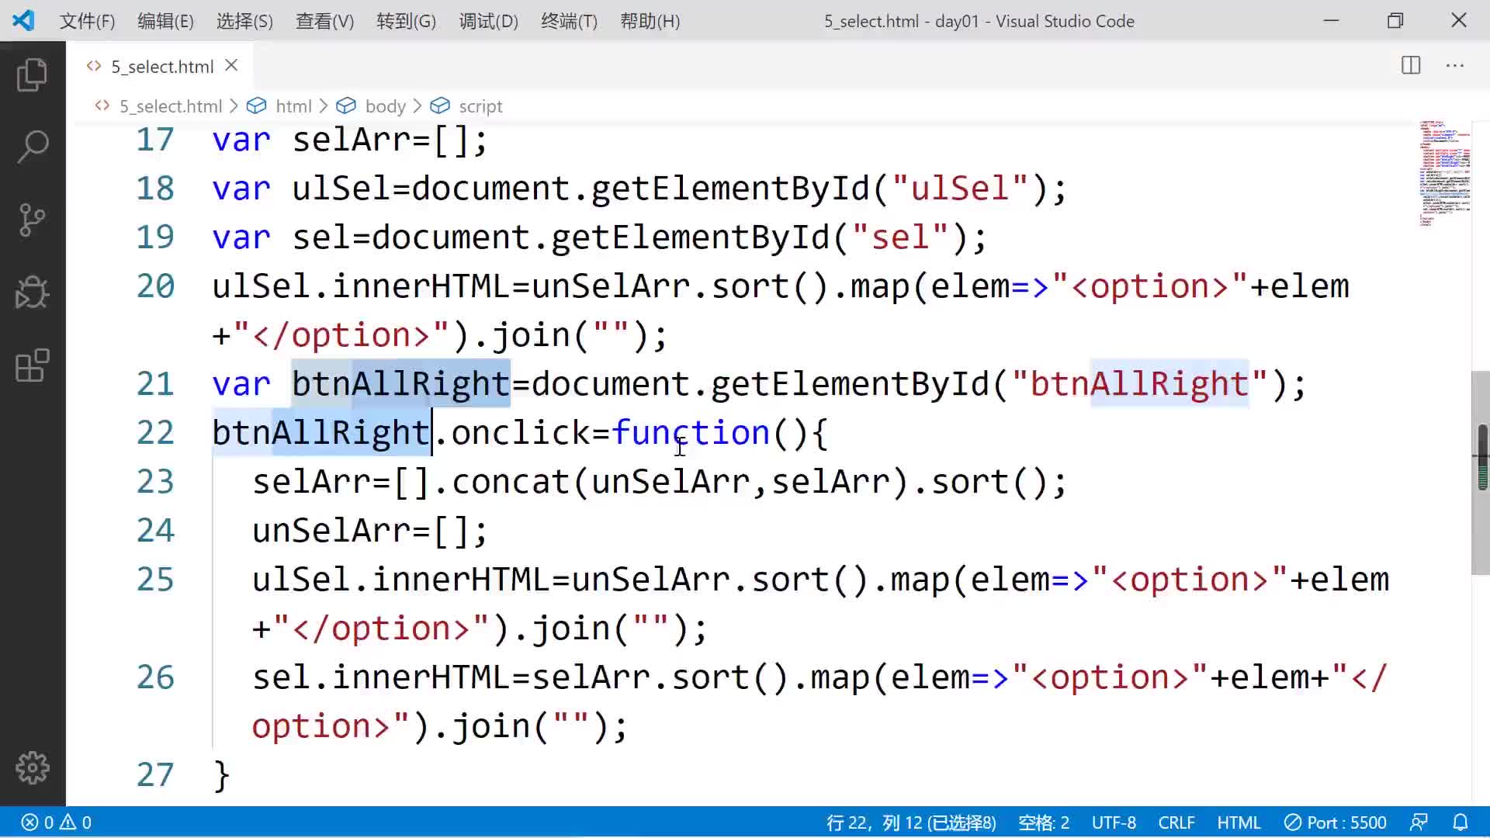Click the vertical editor scrollbar
The width and height of the screenshot is (1490, 838).
(x=1481, y=473)
